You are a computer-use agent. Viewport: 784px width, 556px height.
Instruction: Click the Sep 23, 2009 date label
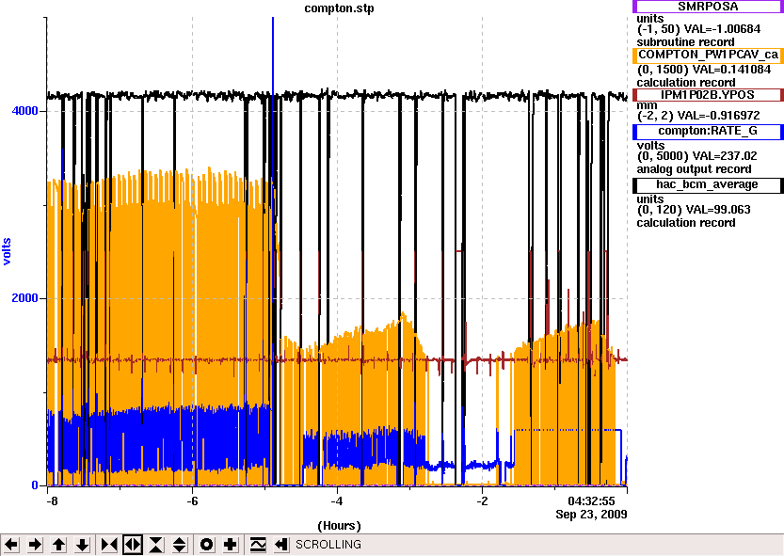click(591, 515)
